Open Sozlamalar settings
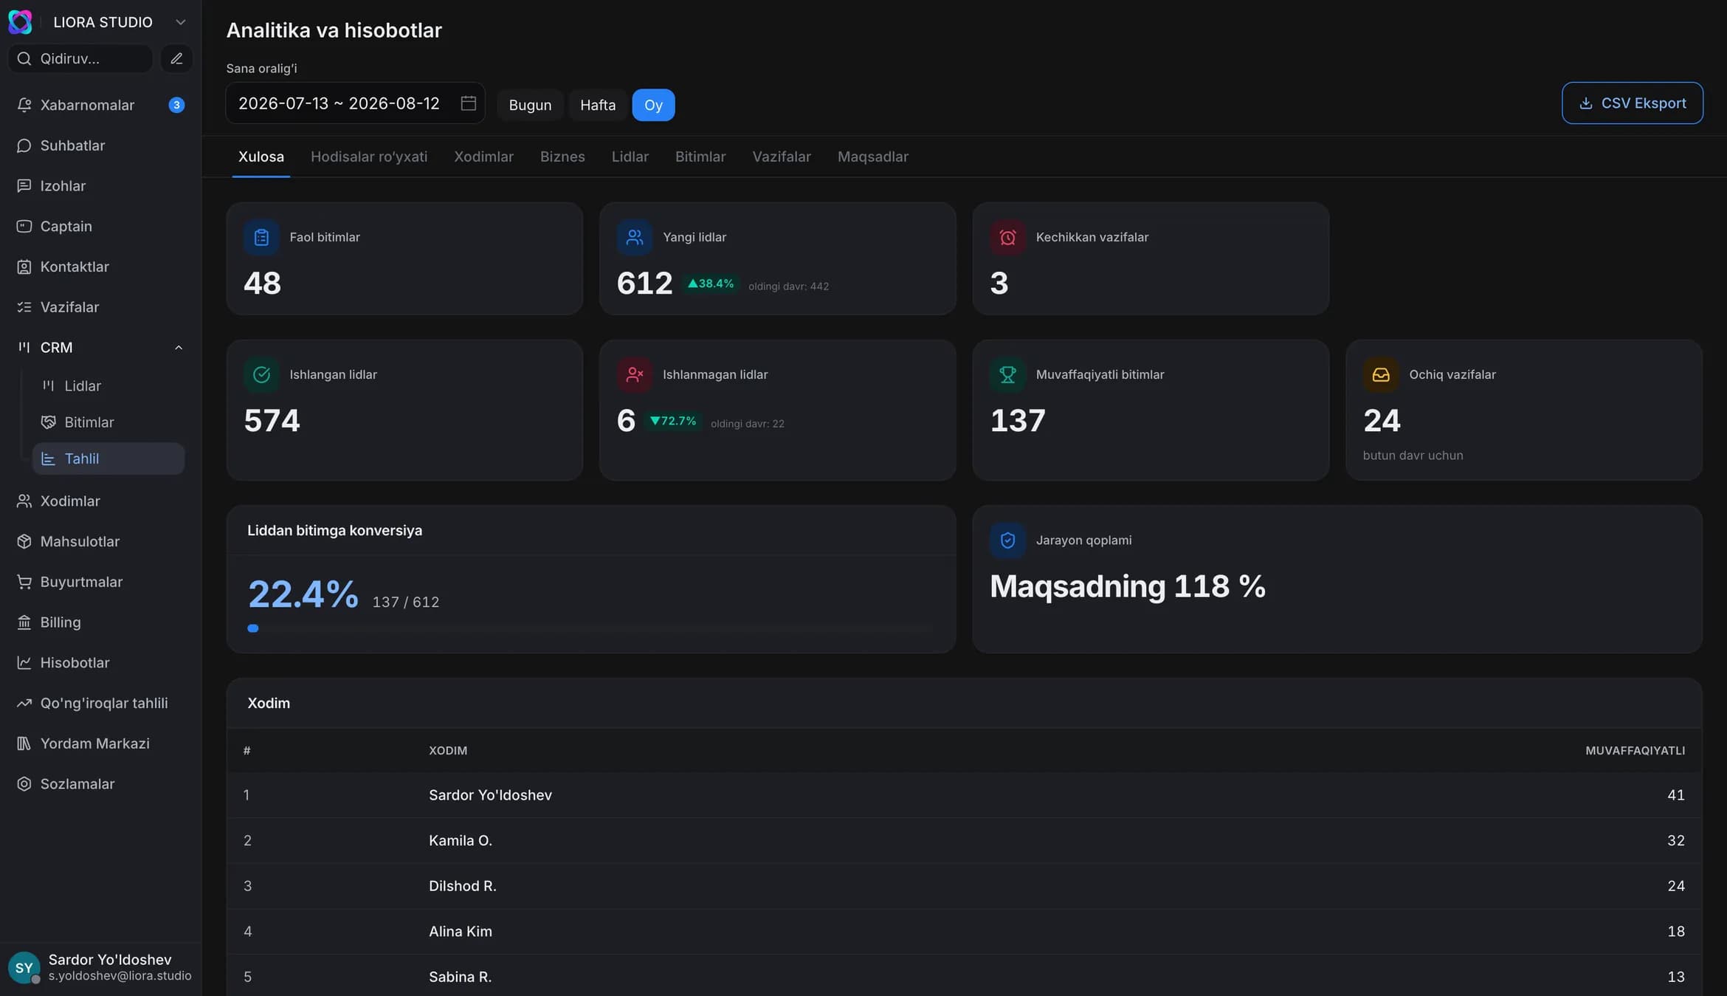1727x996 pixels. pos(100,784)
